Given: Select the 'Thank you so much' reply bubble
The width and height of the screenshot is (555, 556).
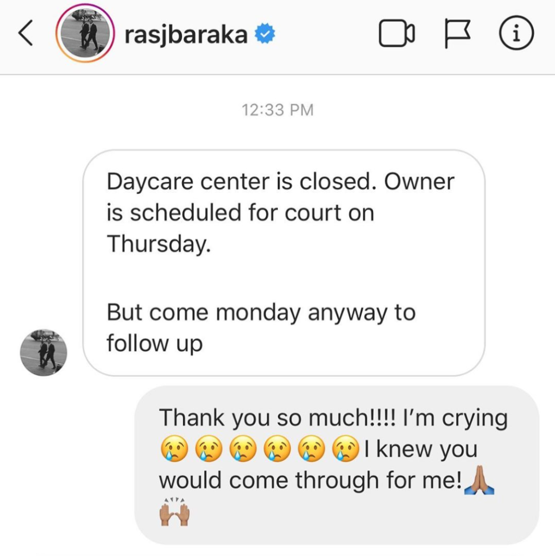Looking at the screenshot, I should (337, 465).
